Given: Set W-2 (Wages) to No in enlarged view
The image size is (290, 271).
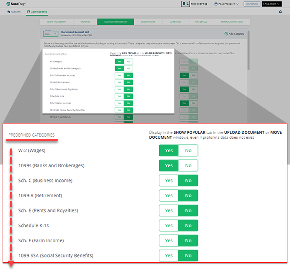Looking at the screenshot, I should [x=188, y=151].
